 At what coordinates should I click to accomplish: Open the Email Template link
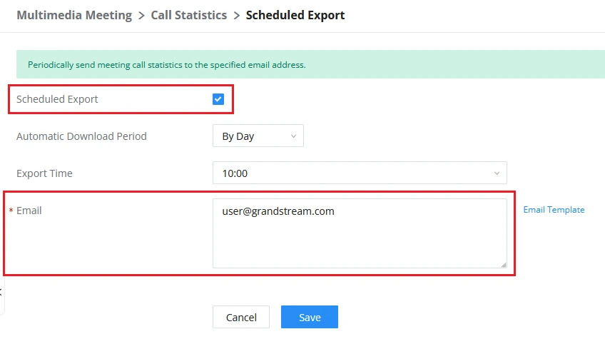[x=554, y=210]
